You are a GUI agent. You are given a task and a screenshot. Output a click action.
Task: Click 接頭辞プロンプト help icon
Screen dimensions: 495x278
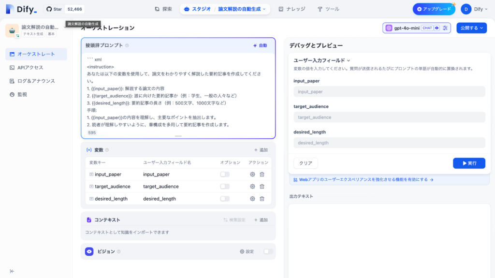click(127, 45)
